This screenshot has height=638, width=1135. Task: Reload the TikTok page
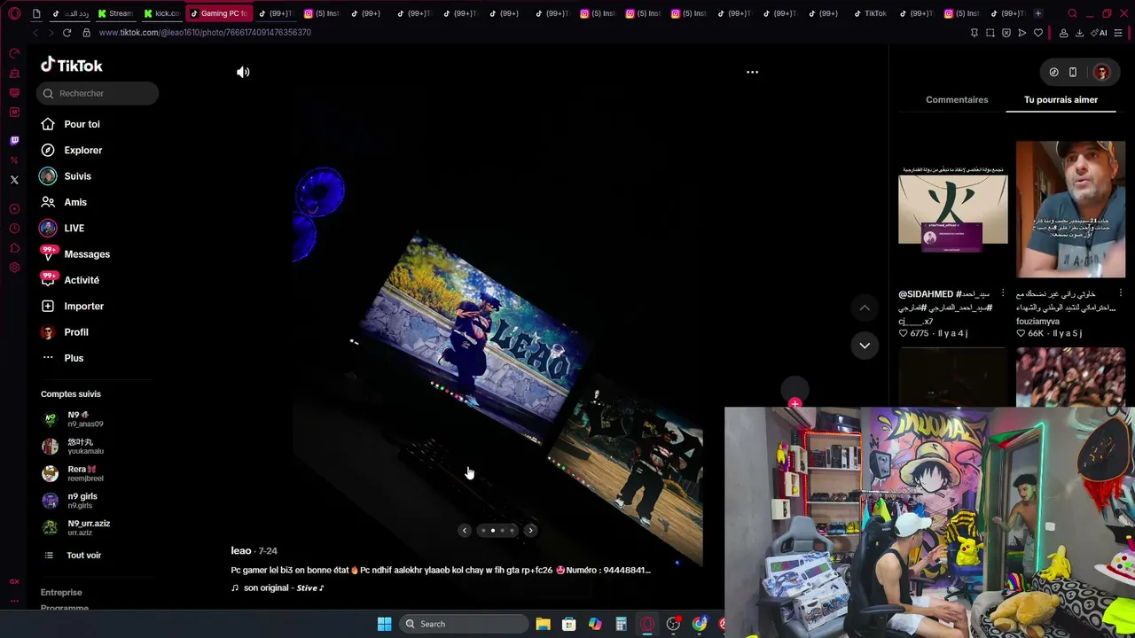point(67,33)
